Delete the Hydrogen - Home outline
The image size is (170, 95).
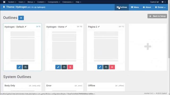click(70, 67)
